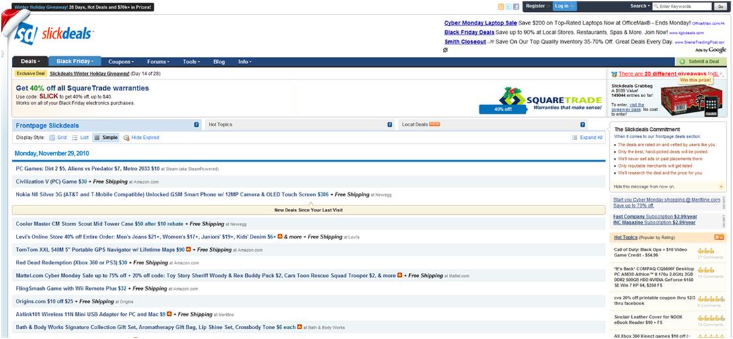Click the Hot Topics sidebar RSS icon
Viewport: 733px width, 339px height.
719,237
